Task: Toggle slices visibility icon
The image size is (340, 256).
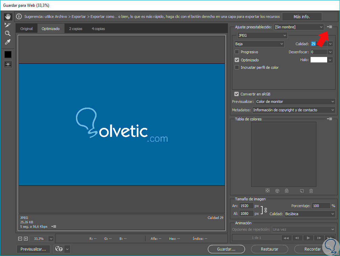Action: [8, 64]
